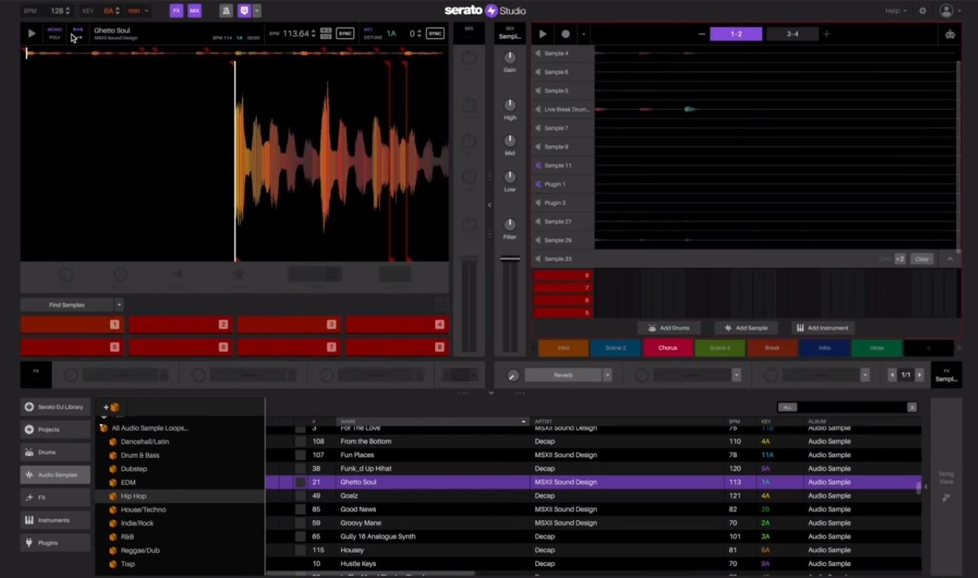Open Serato DJ Library

pos(56,407)
